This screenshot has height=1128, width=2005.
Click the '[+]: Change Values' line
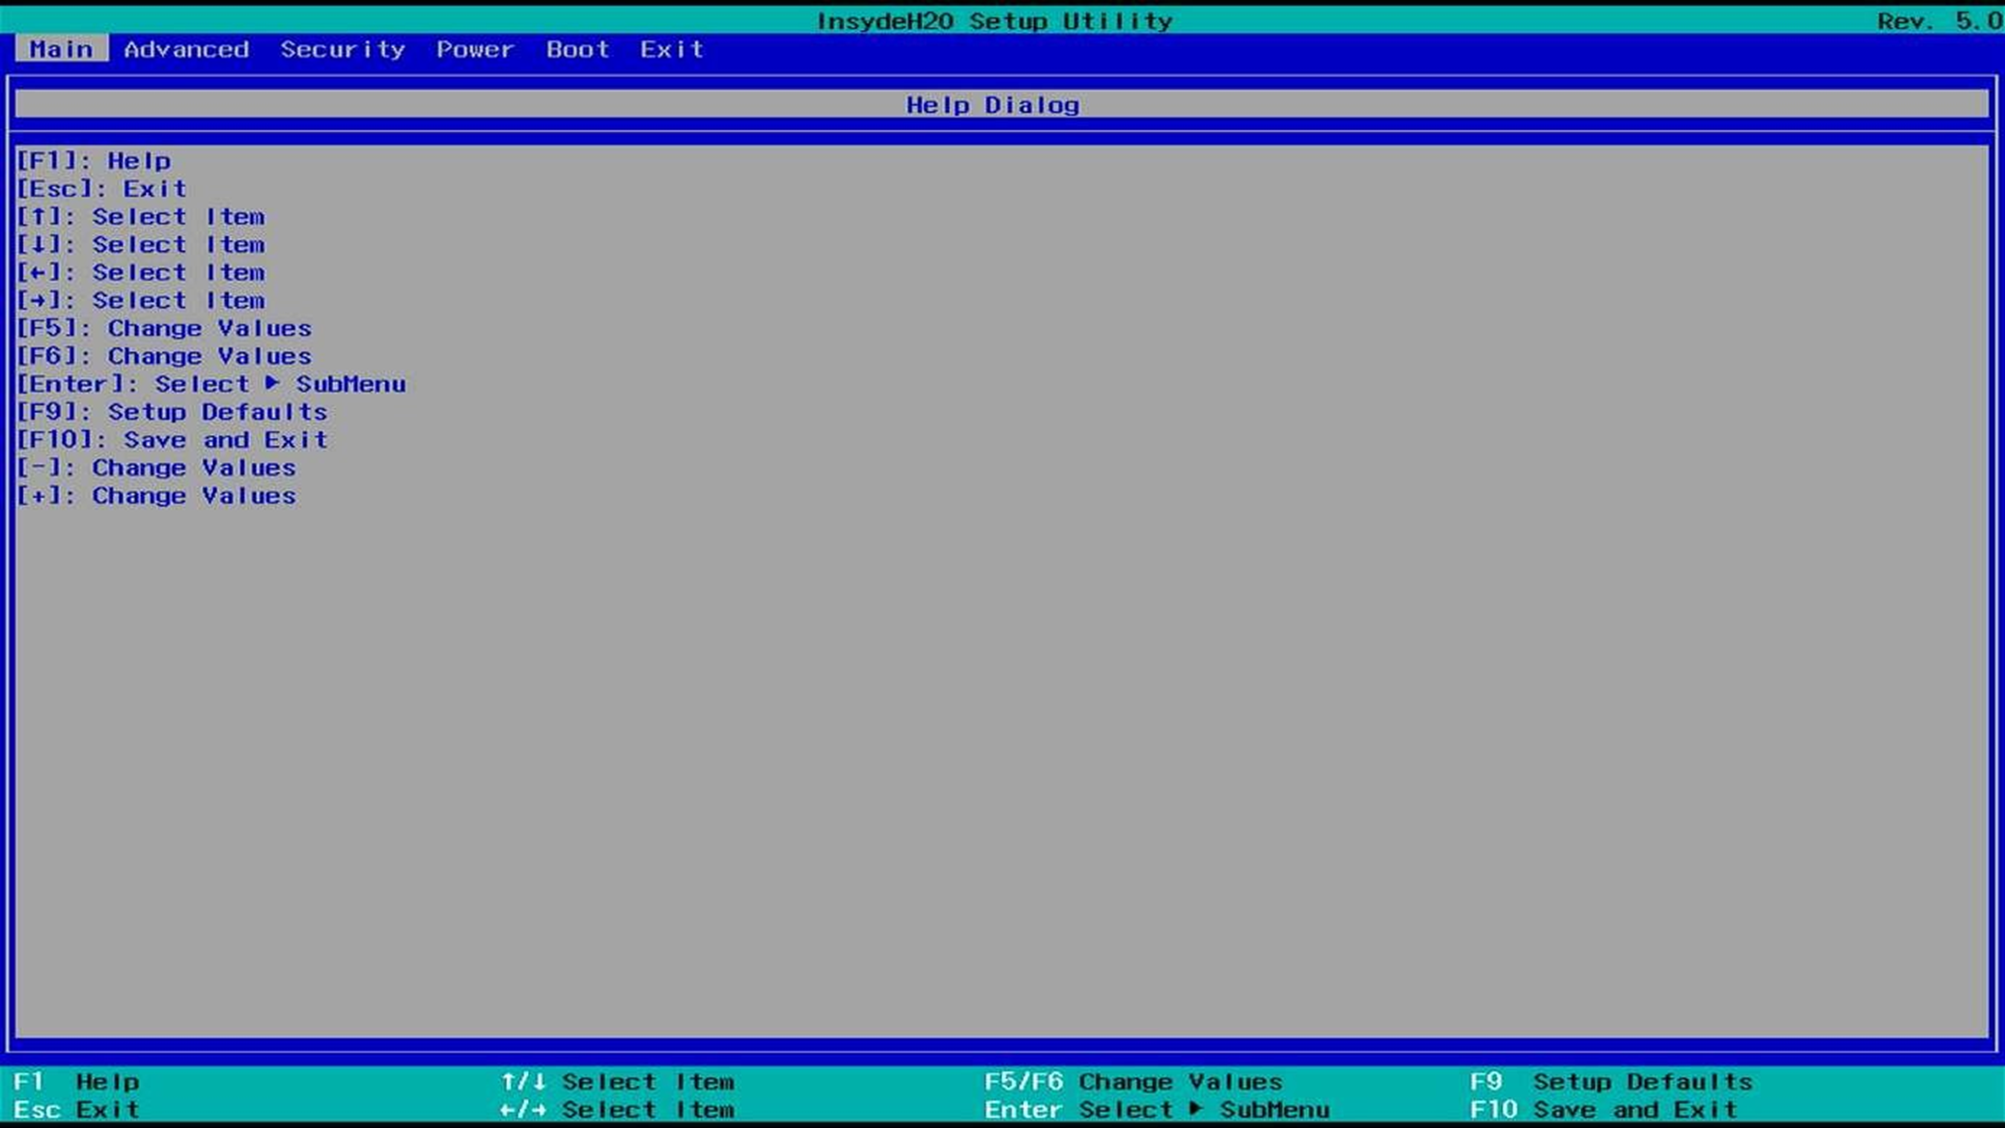coord(156,496)
